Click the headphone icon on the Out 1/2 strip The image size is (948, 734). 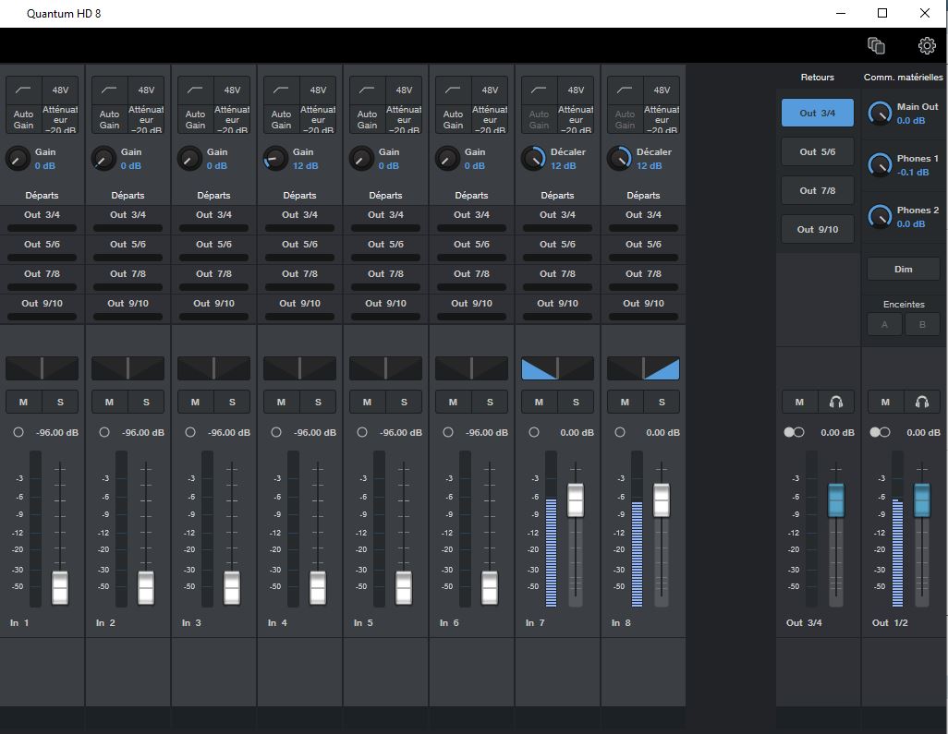tap(922, 401)
